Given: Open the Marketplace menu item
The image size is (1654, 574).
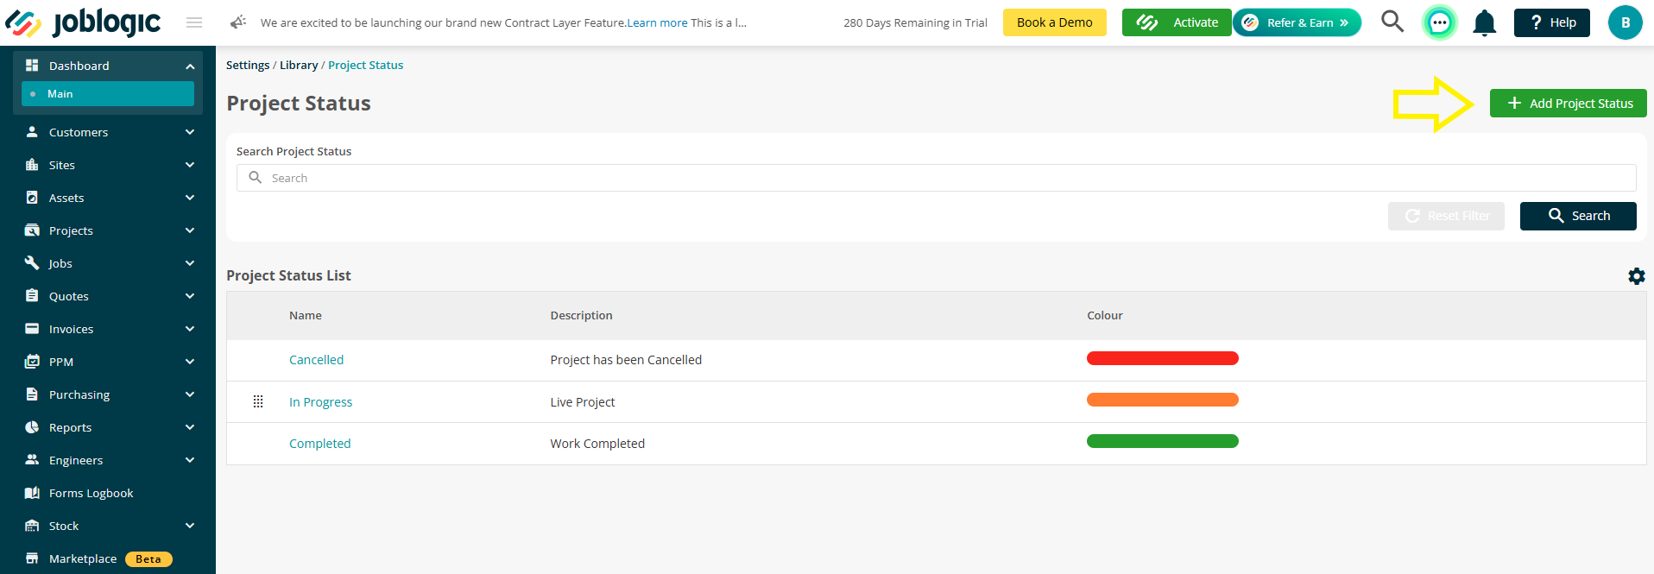Looking at the screenshot, I should click(83, 558).
